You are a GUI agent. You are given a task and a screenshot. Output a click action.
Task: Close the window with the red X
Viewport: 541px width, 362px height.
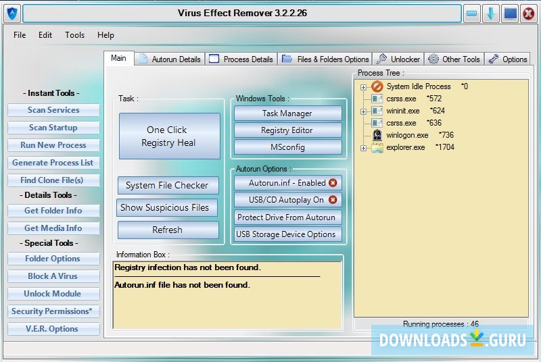pos(528,14)
